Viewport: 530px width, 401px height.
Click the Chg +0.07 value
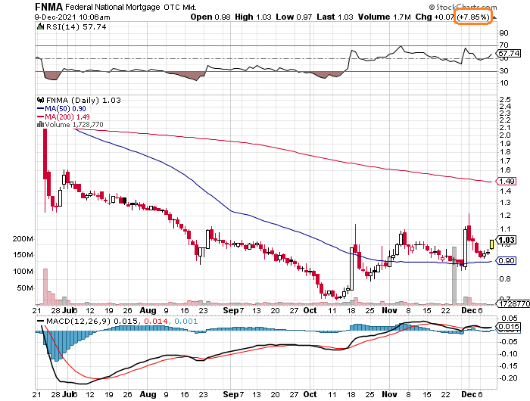tap(435, 17)
